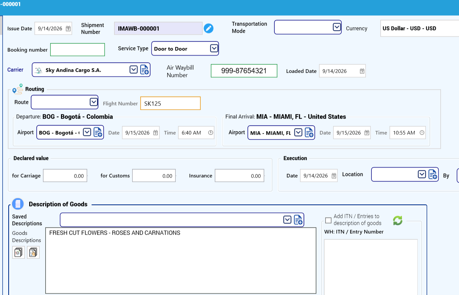Click the Execution section title
The height and width of the screenshot is (295, 459).
point(295,158)
